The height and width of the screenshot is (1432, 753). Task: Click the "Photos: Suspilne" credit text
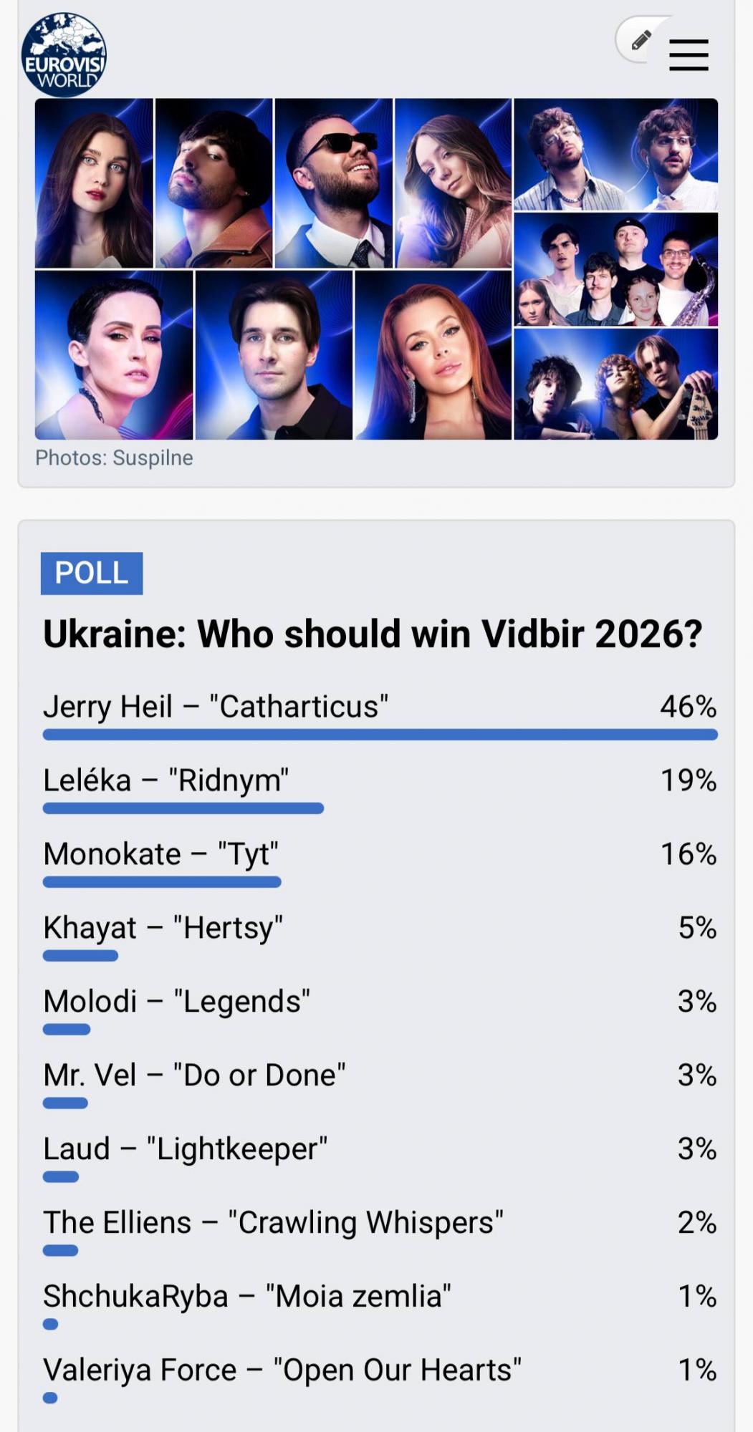click(115, 459)
